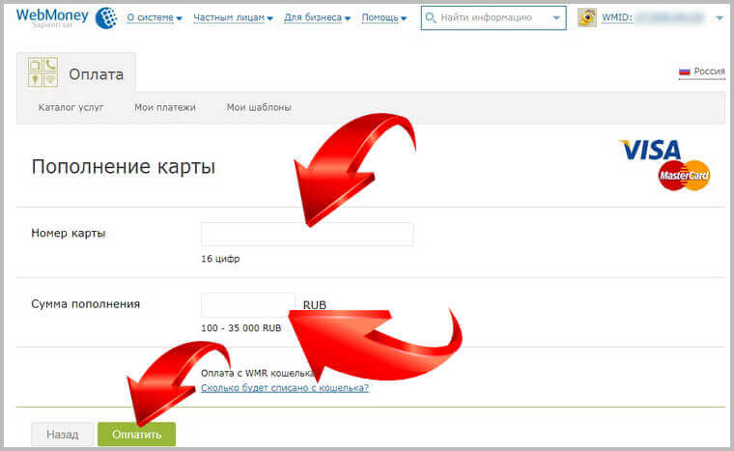
Task: Click the WMID user avatar icon
Action: [587, 17]
